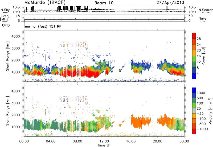Screen dimensions: 213x147
Task: Click the date '27/Apr/2013'
Action: pos(170,3)
